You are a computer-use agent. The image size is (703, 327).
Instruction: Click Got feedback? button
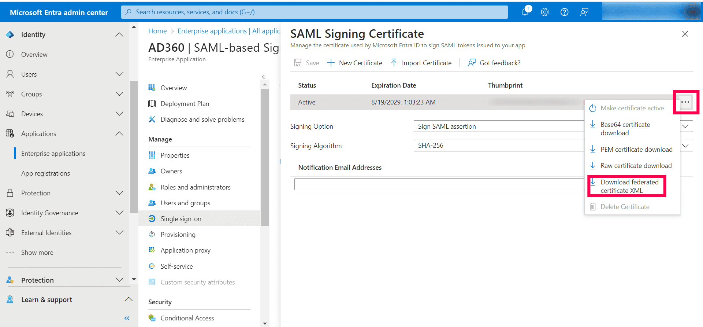494,63
